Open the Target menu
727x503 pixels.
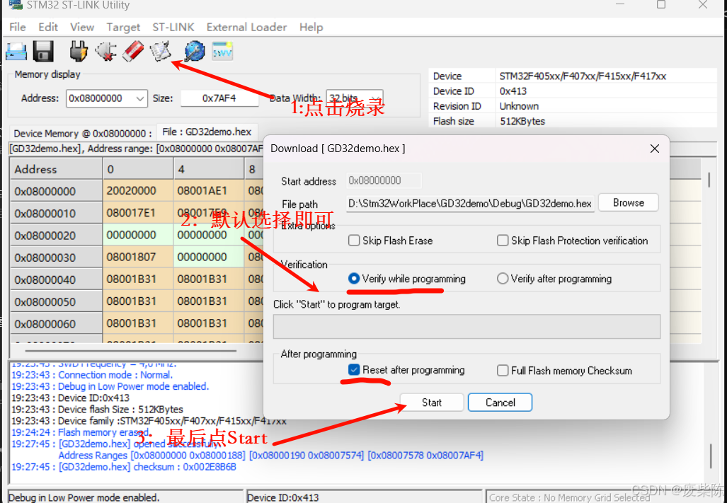tap(123, 28)
